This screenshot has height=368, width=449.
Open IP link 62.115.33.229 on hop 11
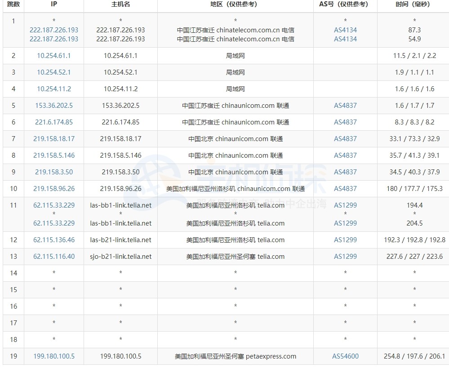(x=53, y=205)
